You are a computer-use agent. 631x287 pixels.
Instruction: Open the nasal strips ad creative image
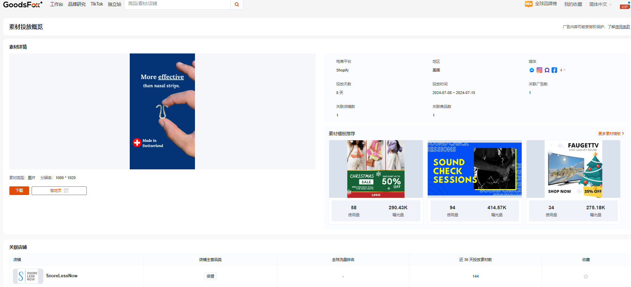tap(162, 111)
